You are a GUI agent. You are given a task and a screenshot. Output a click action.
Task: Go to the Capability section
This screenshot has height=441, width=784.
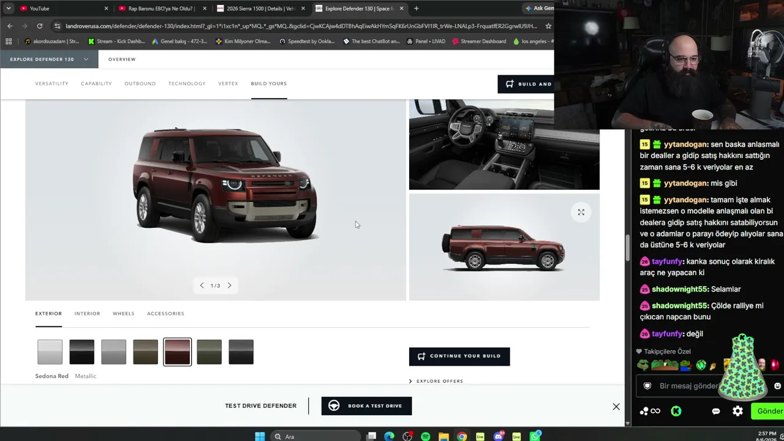point(96,83)
